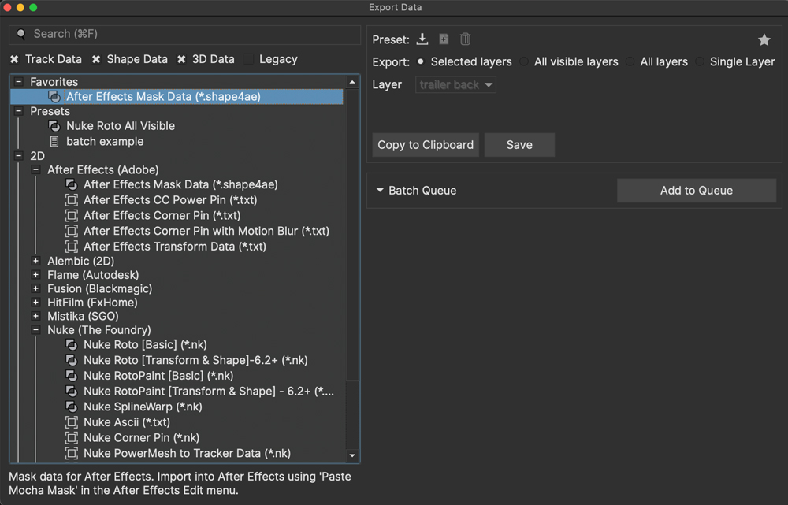Collapse the Batch Queue section triangle
Image resolution: width=788 pixels, height=505 pixels.
click(x=380, y=191)
